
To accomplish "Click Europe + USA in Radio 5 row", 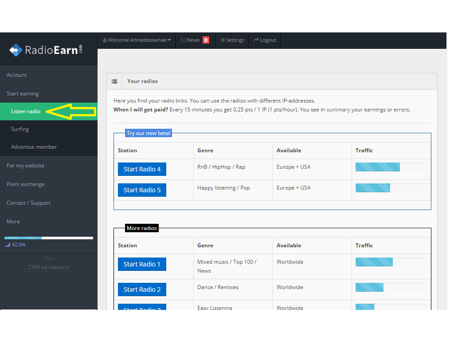I will coord(294,188).
